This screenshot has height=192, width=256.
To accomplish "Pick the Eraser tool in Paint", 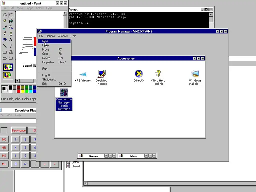I will click(5, 21).
